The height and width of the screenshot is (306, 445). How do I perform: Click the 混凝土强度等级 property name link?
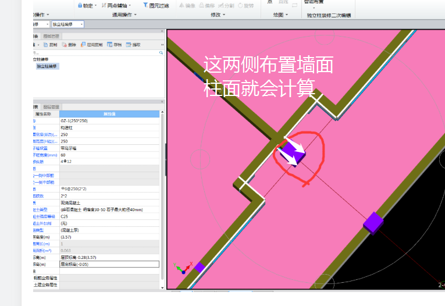[x=44, y=216]
